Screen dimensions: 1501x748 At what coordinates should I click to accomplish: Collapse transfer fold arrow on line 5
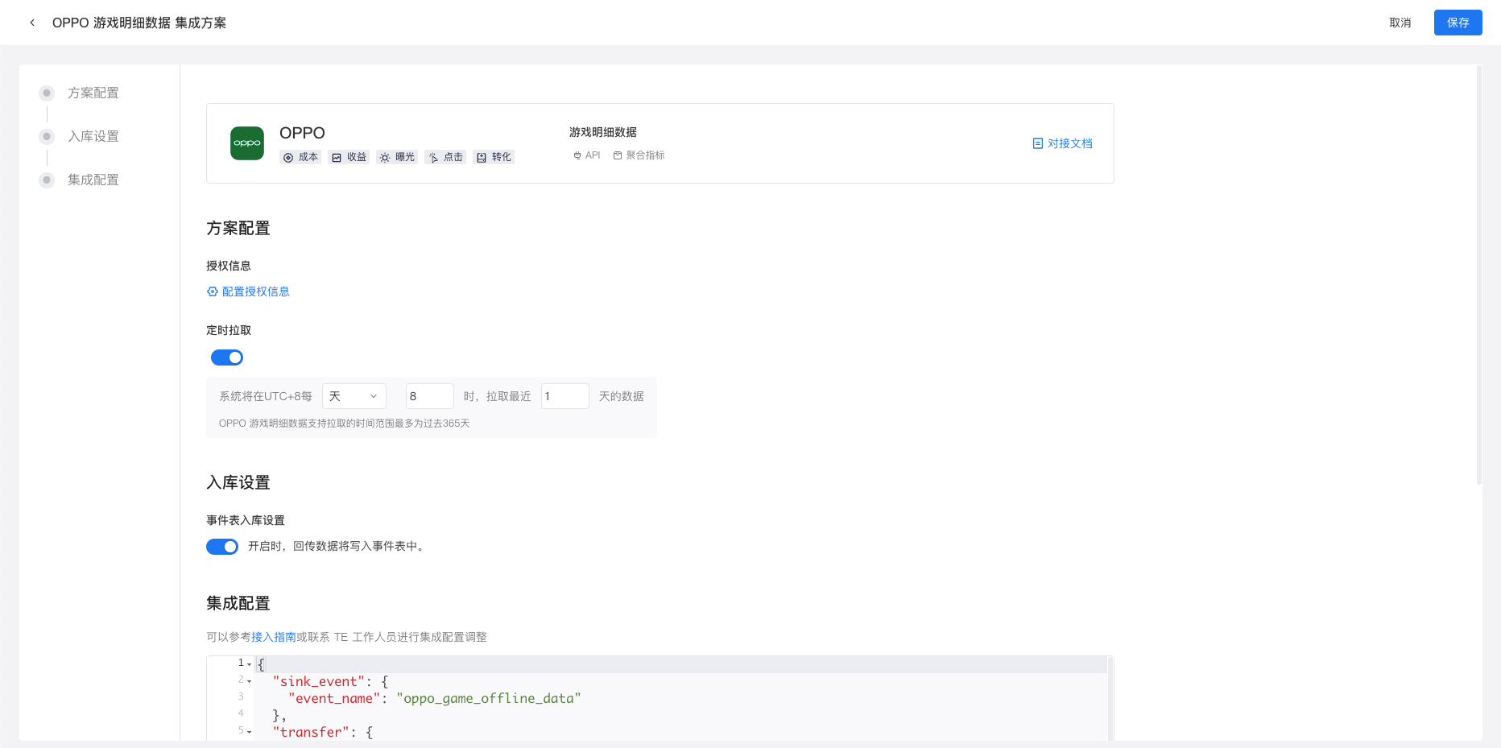250,732
